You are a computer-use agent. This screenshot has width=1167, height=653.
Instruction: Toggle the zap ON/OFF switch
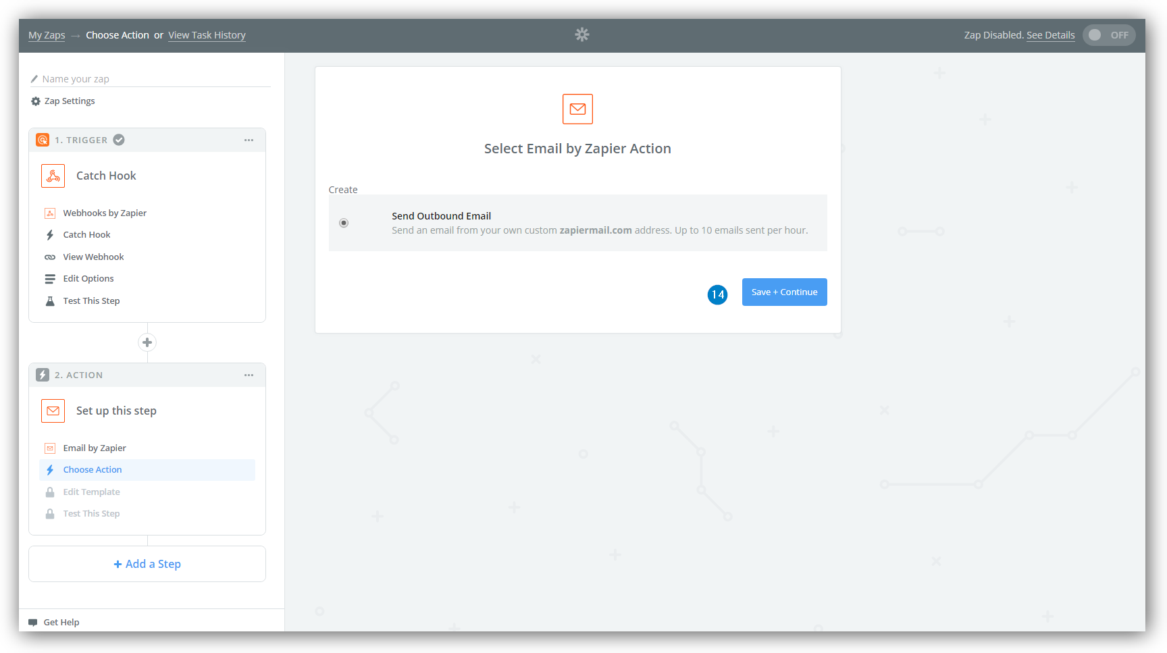(x=1109, y=35)
